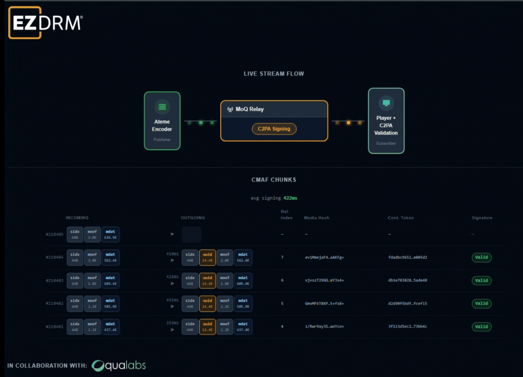The image size is (523, 377).
Task: Select the outgoing uuid box in chunk #210401
Action: tap(207, 327)
